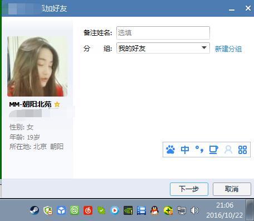The image size is (254, 221).
Task: Click the volume speaker tray icon
Action: coord(194,210)
